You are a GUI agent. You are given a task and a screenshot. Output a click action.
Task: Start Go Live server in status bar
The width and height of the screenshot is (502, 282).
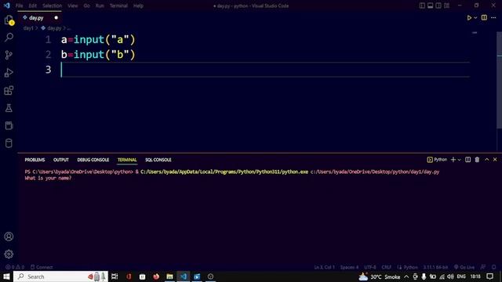click(464, 267)
